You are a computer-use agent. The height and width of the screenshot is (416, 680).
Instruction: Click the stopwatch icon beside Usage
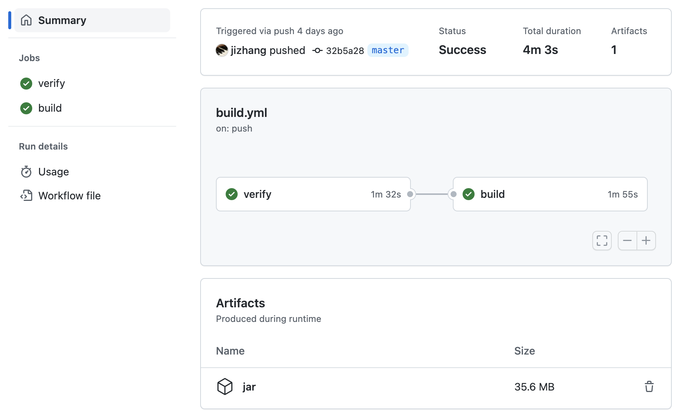coord(26,172)
